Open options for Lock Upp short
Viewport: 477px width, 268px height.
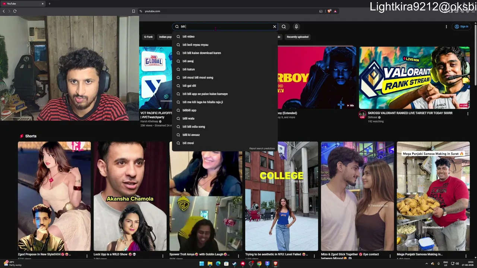point(162,256)
